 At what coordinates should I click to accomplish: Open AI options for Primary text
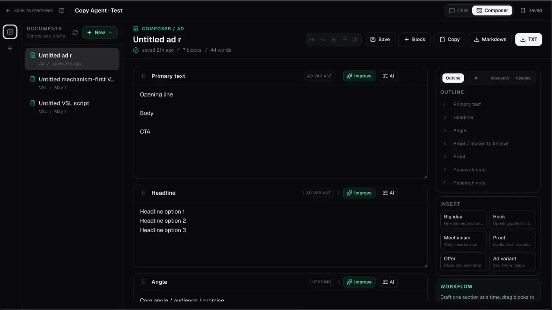pyautogui.click(x=388, y=76)
